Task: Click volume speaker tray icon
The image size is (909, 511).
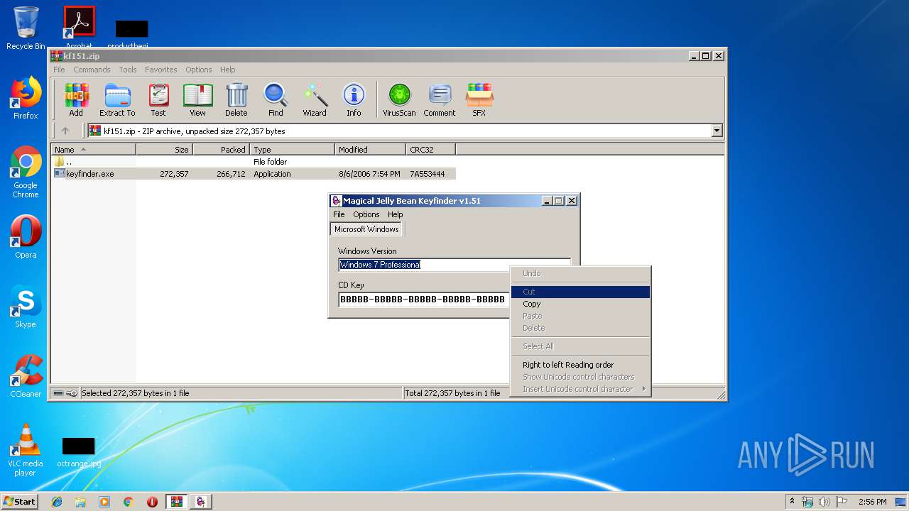Action: point(824,502)
